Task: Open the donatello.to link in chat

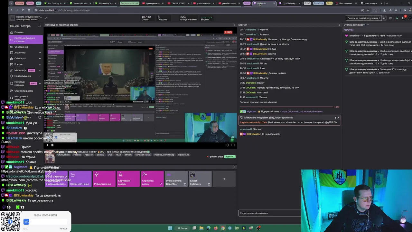Action: point(302,111)
